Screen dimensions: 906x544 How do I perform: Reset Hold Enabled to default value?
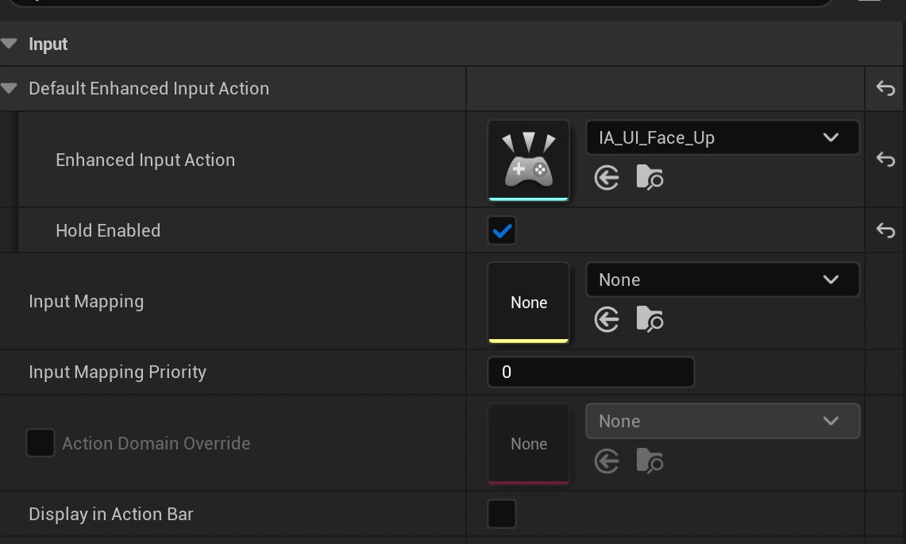pos(885,230)
